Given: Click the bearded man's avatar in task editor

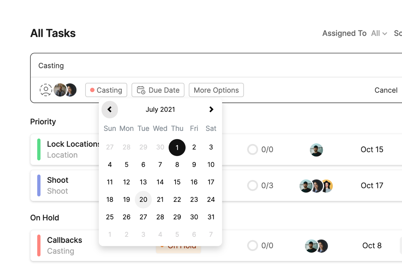Looking at the screenshot, I should click(60, 90).
